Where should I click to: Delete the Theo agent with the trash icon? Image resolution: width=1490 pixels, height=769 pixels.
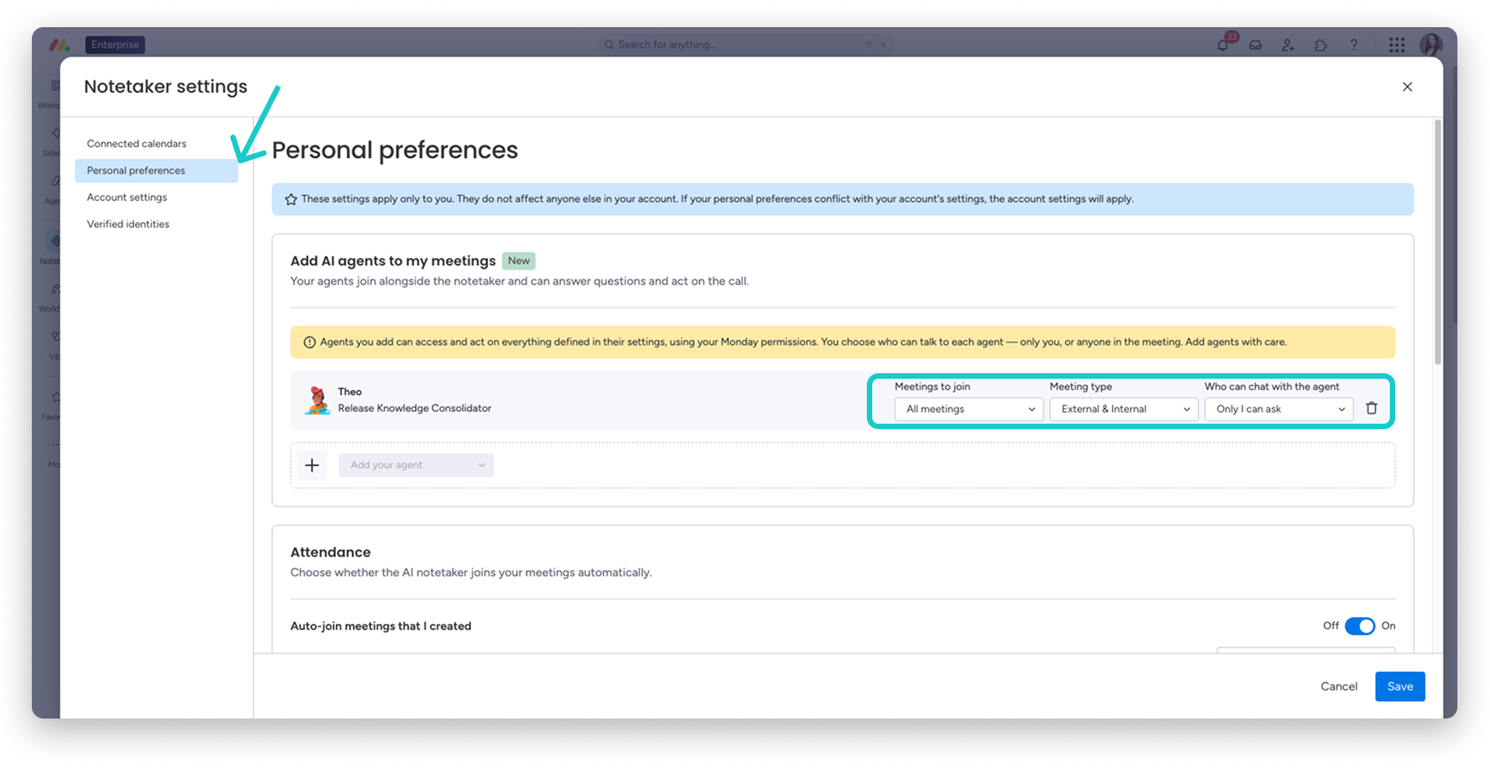coord(1372,408)
